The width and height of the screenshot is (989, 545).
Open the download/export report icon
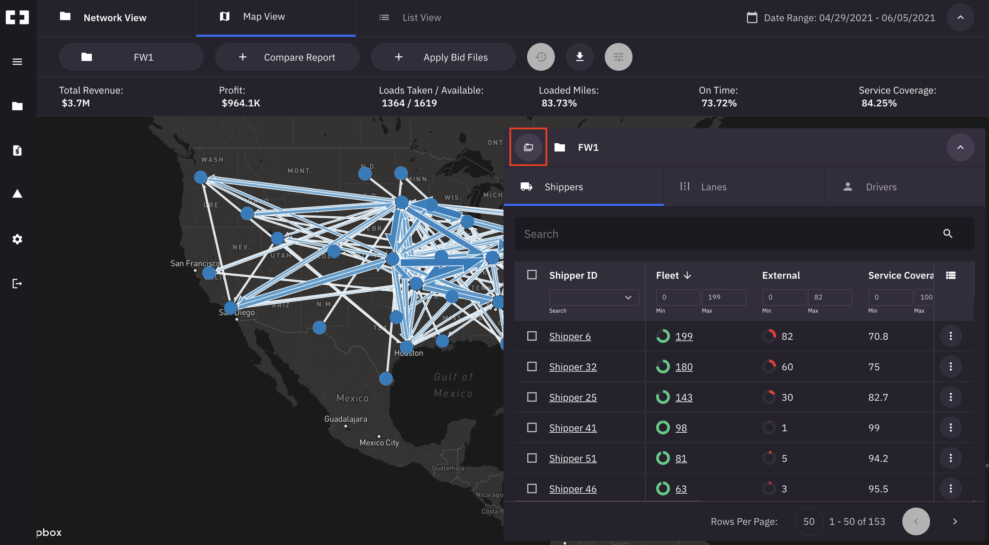[x=580, y=57]
